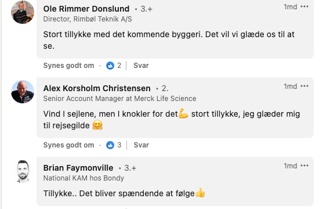This screenshot has height=209, width=323.
Task: Click the Director, Rimbøl Teknik A/S headline
Action: pyautogui.click(x=88, y=19)
